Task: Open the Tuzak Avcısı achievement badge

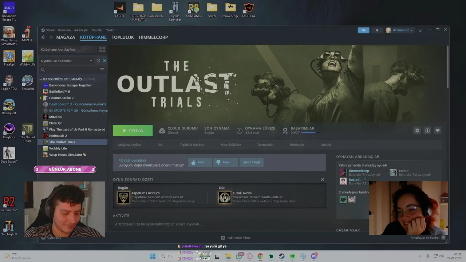Action: pyautogui.click(x=225, y=198)
